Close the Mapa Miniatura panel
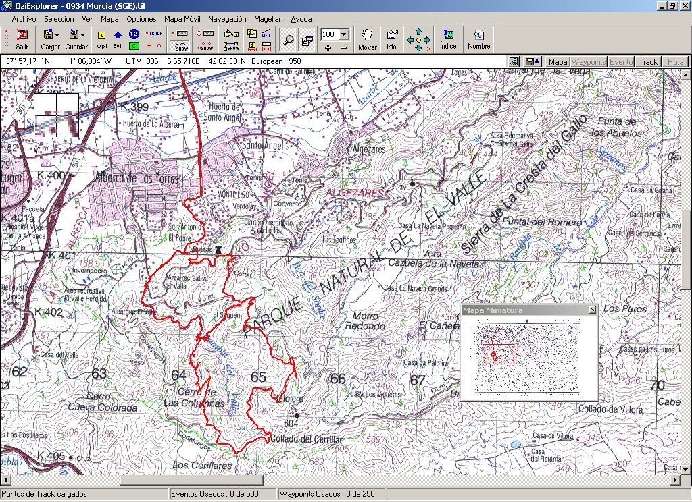Viewport: 692px width, 502px height. click(592, 310)
